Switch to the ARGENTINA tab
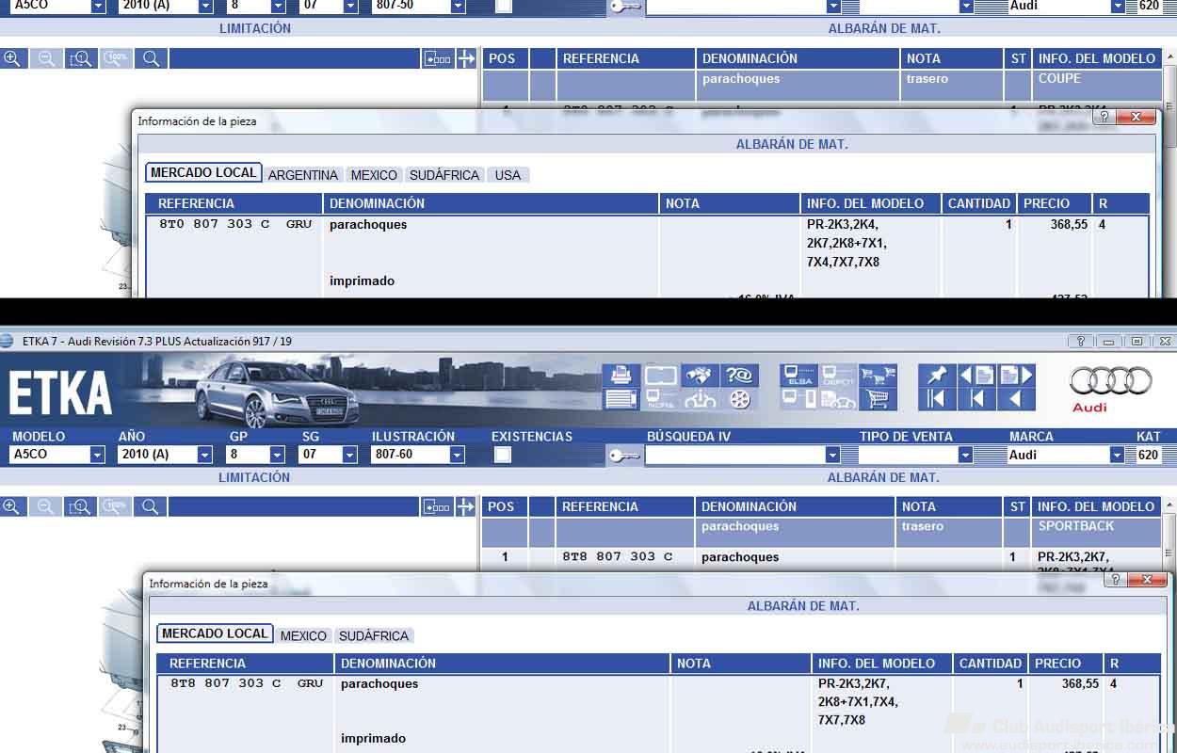The width and height of the screenshot is (1177, 753). pos(303,175)
